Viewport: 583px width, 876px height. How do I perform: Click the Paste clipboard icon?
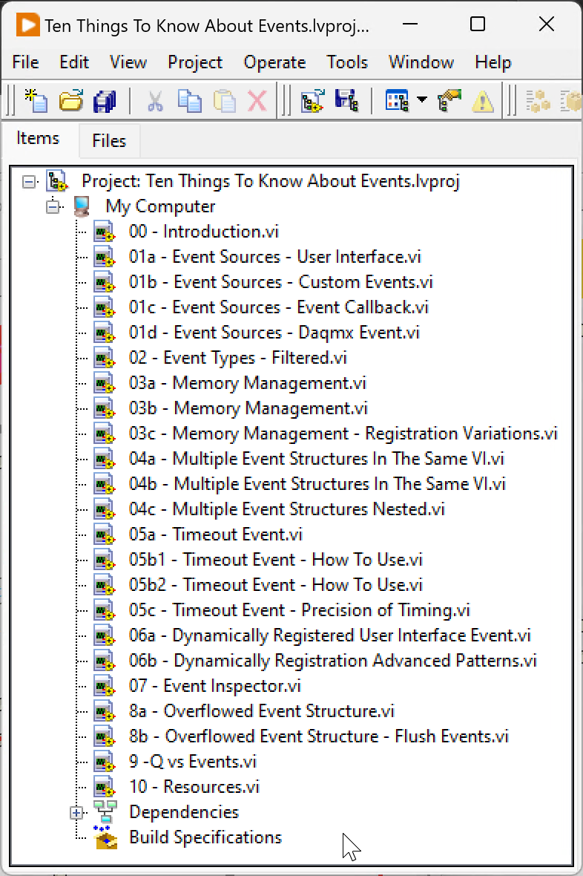coord(225,101)
